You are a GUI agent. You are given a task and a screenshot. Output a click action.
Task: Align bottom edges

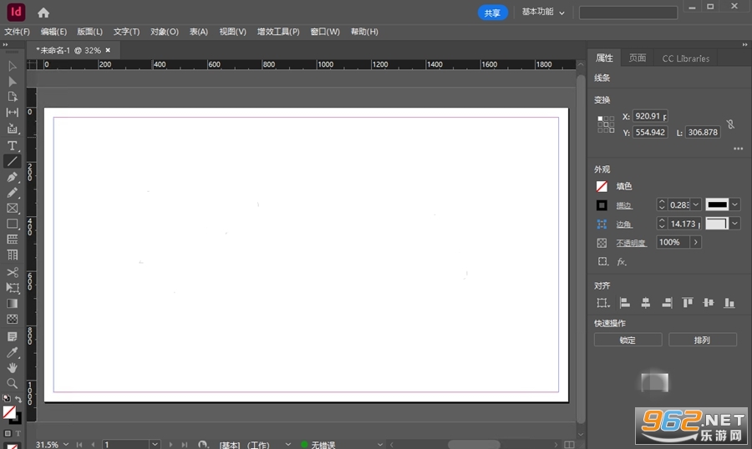coord(729,302)
